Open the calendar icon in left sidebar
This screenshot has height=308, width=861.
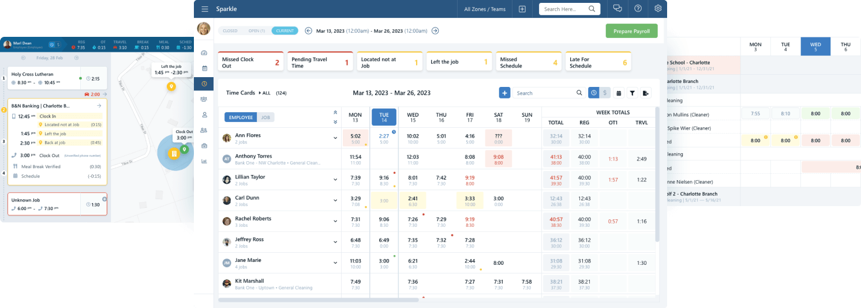pos(204,68)
